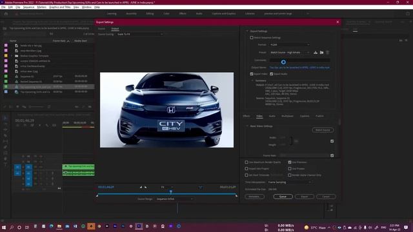Open the preview zoom level Fit dropdown

(167, 188)
